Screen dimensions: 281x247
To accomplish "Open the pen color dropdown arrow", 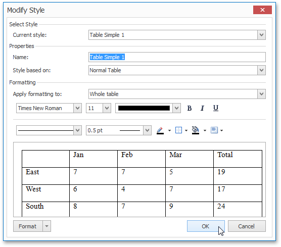I will pos(169,131).
